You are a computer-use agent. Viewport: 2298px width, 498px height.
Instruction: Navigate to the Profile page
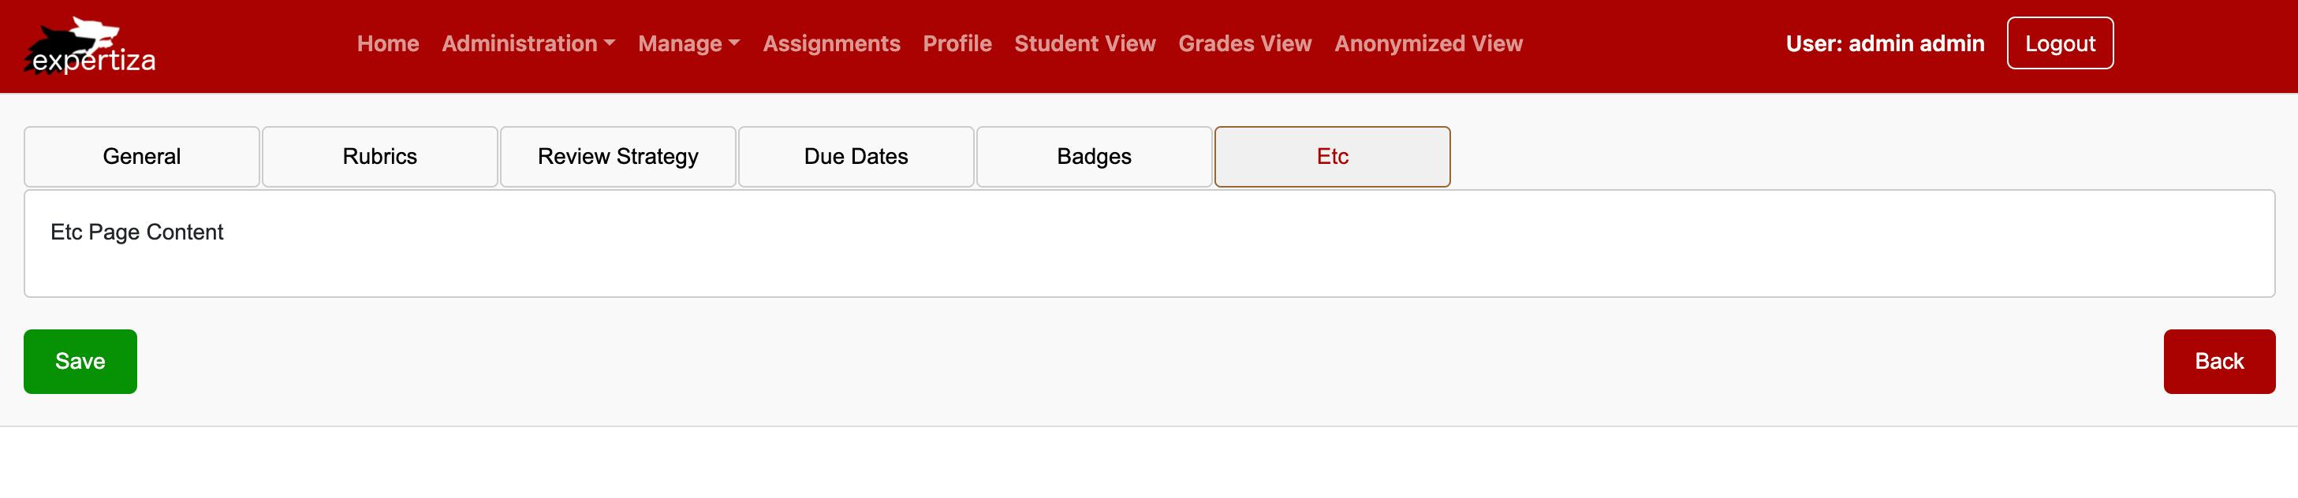[957, 43]
